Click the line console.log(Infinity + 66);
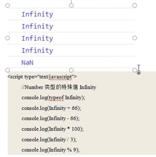The height and width of the screenshot is (157, 156). [51, 108]
